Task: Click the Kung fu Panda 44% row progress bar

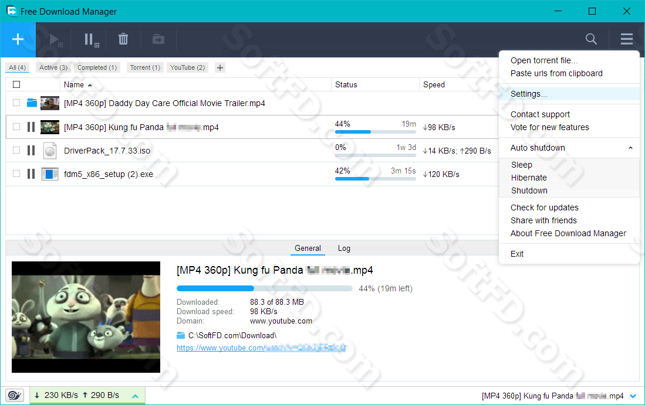Action: click(375, 132)
